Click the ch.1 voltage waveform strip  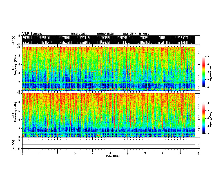(108, 40)
